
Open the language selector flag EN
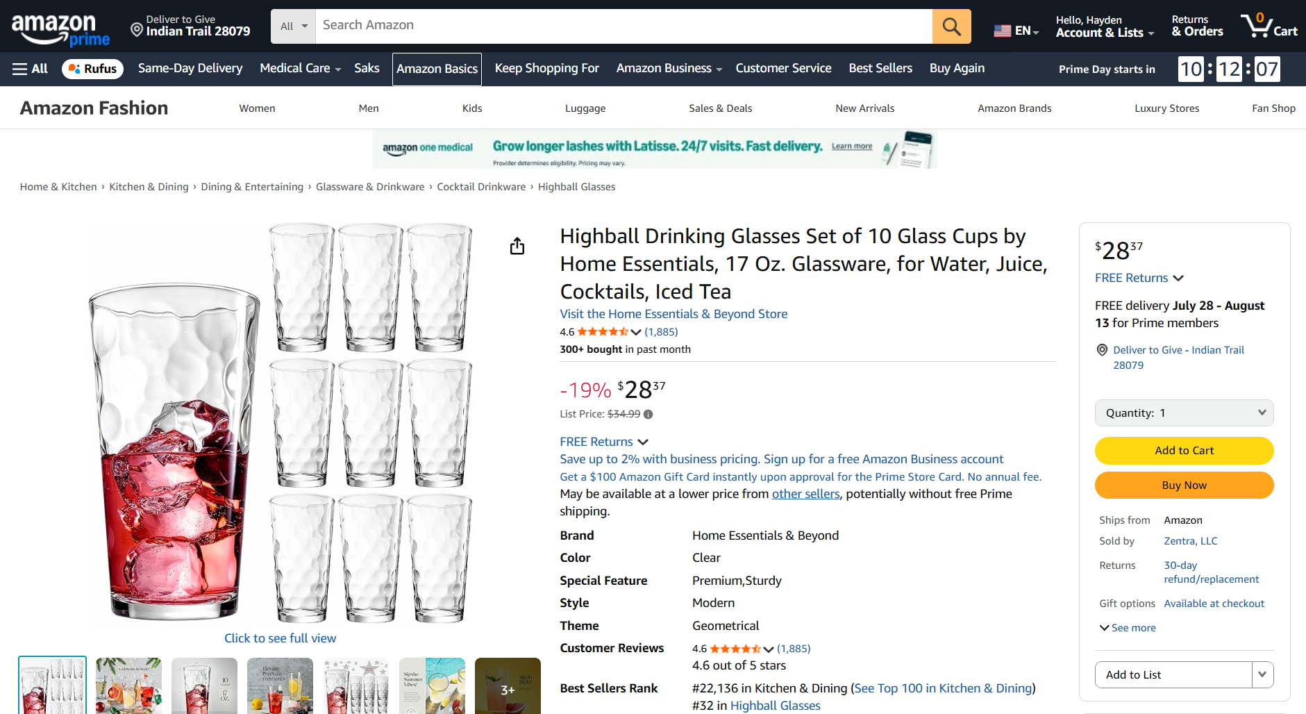(x=1016, y=31)
